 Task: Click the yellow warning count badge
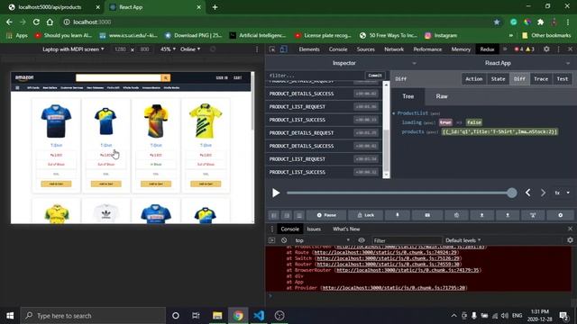[530, 49]
